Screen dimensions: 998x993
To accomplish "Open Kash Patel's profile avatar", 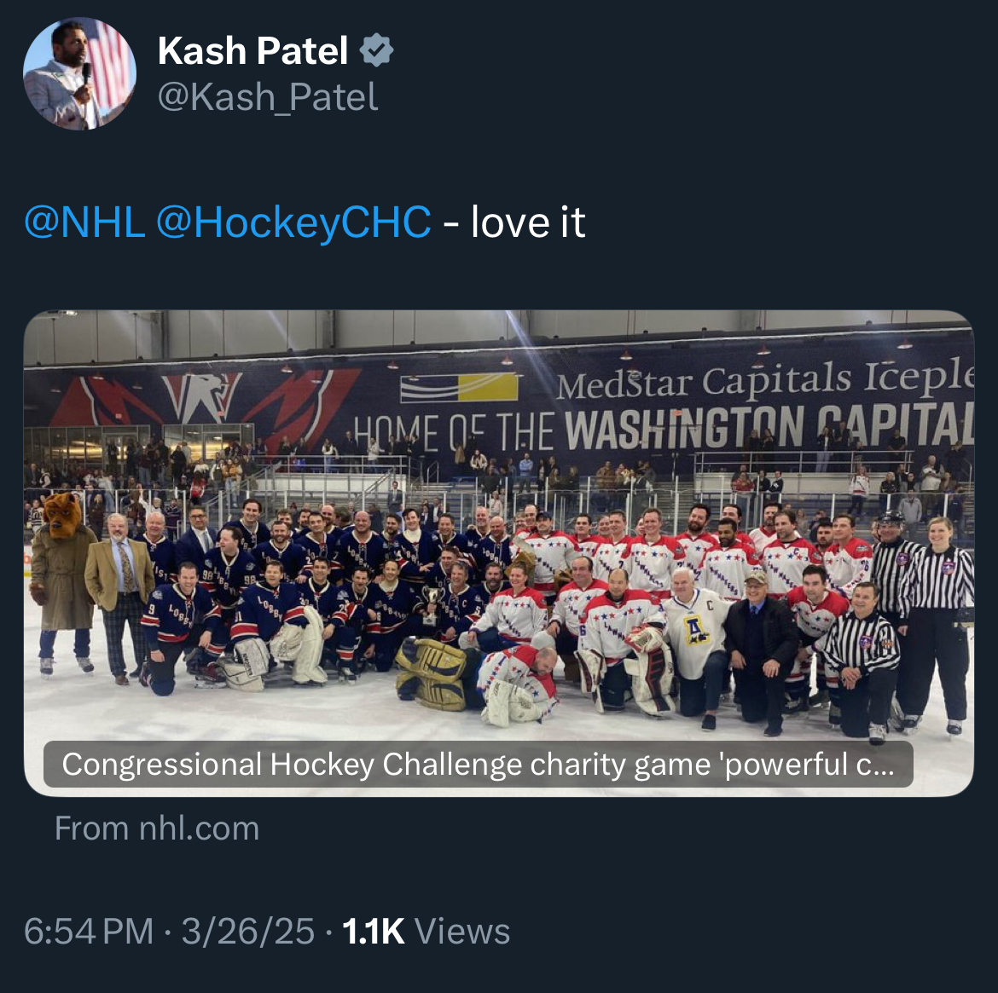I will click(79, 74).
